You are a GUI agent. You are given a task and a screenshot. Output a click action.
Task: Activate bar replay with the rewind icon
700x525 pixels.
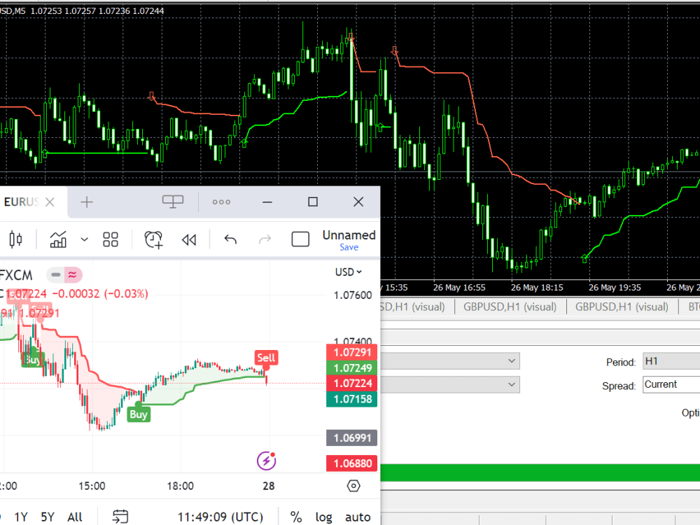[x=188, y=239]
